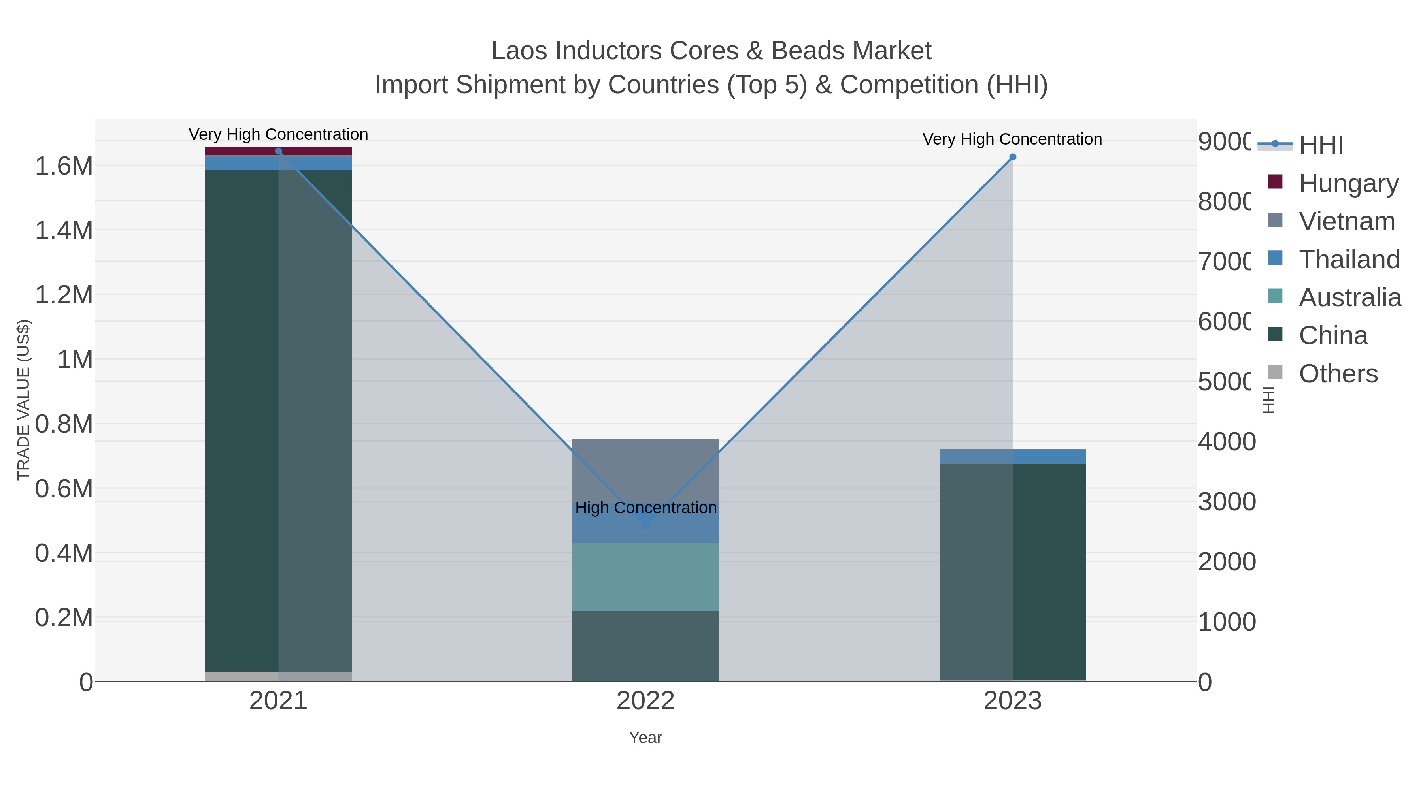Screen dimensions: 1423x800
Task: Toggle the Others legend entry
Action: coord(1323,373)
